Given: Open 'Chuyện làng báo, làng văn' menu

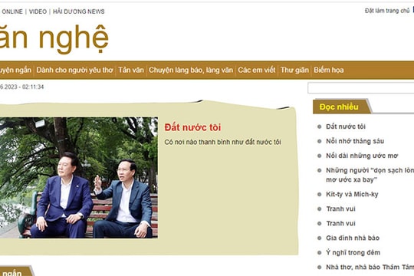Looking at the screenshot, I should pyautogui.click(x=191, y=70).
